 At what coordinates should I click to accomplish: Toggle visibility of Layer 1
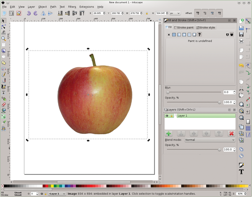[x=167, y=115]
